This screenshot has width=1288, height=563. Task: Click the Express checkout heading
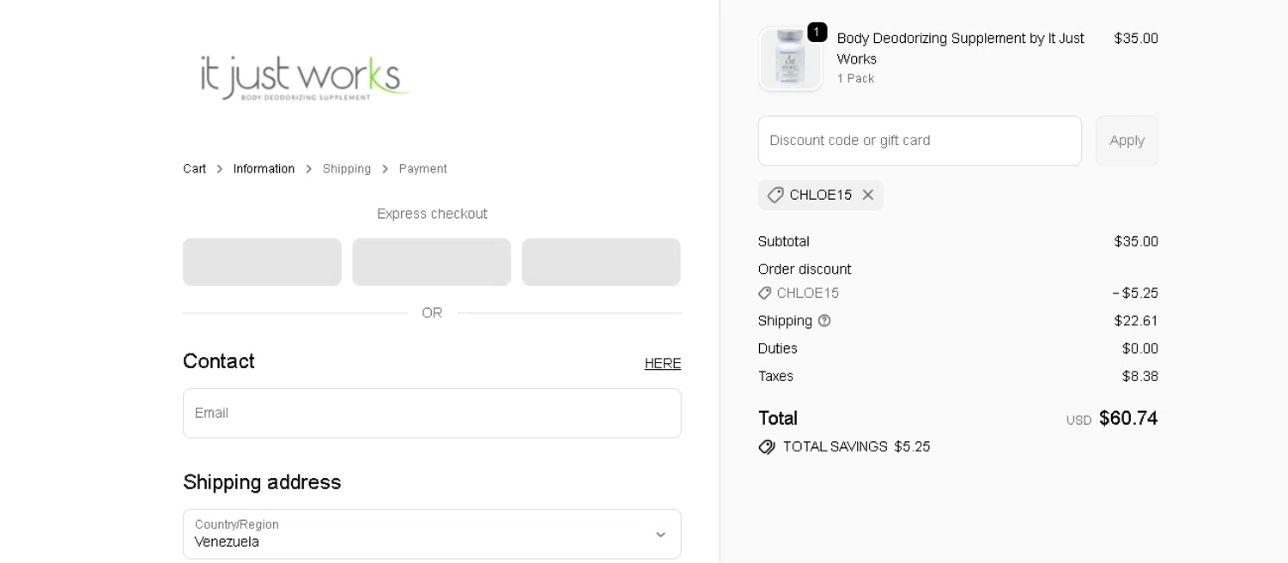(432, 214)
